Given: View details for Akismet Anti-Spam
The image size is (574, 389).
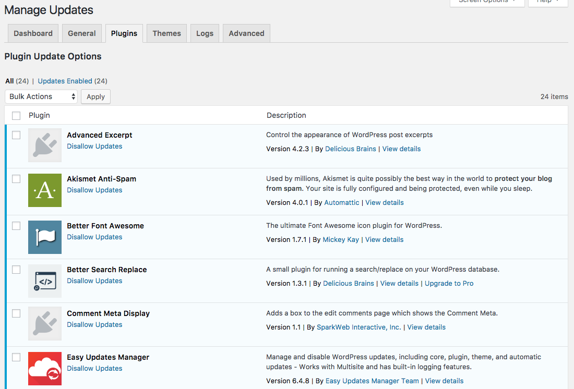Looking at the screenshot, I should click(385, 203).
